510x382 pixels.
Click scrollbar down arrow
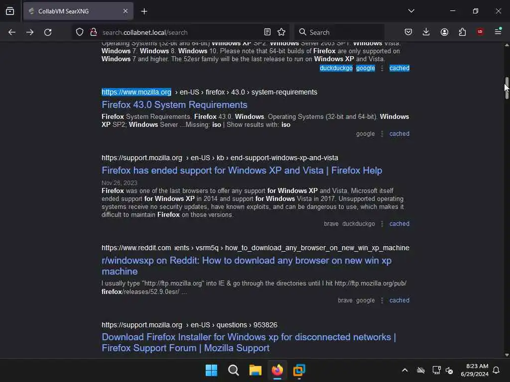(507, 355)
